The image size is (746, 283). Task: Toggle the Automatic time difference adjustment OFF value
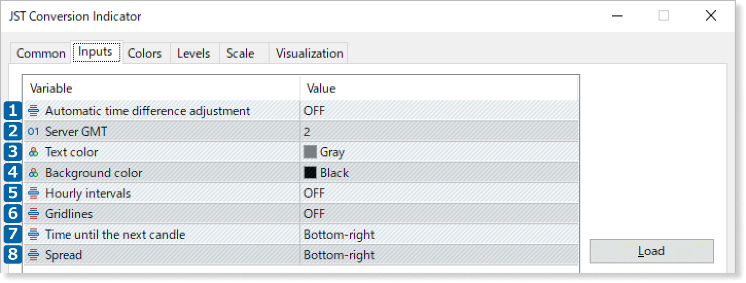pyautogui.click(x=314, y=111)
